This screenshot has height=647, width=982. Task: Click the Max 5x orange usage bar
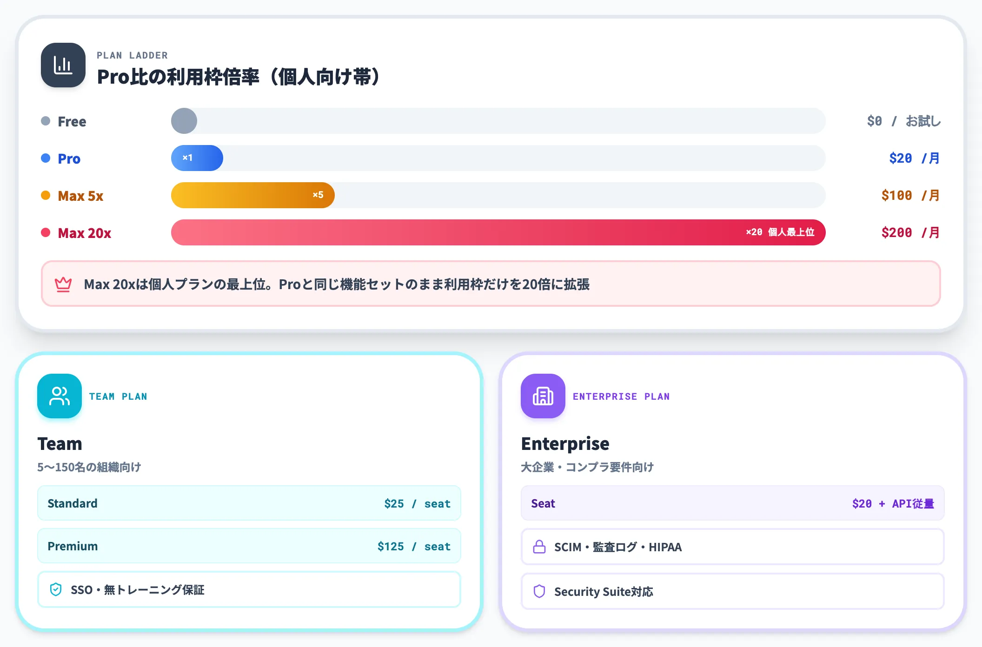253,195
